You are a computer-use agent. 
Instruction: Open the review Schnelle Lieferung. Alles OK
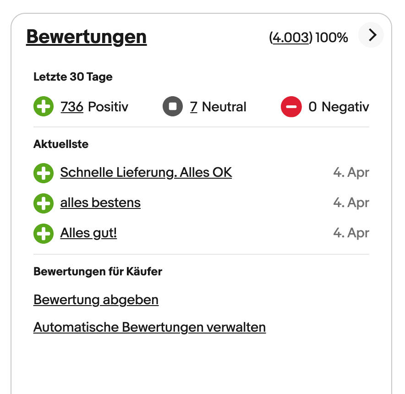(x=146, y=173)
